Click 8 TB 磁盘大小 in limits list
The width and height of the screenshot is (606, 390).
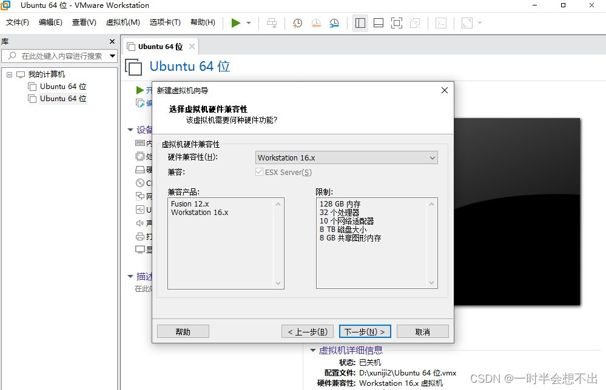coord(343,230)
